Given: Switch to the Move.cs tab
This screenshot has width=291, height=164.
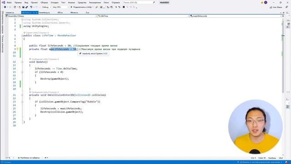Looking at the screenshot, I should click(x=74, y=12).
